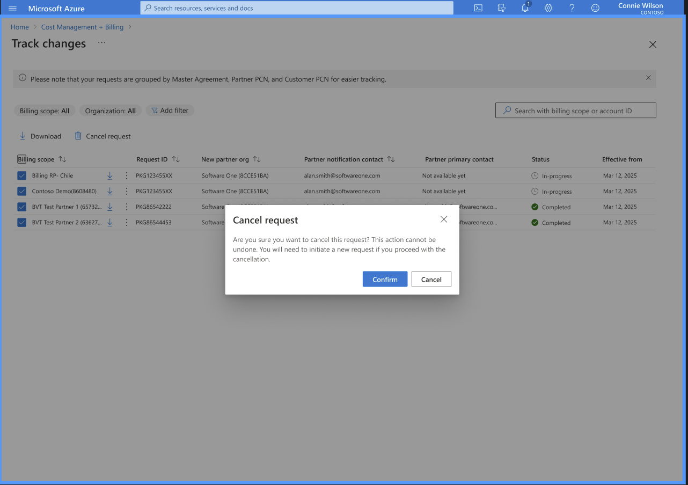
Task: Select the Billing RP- Chile scope name
Action: coord(53,175)
